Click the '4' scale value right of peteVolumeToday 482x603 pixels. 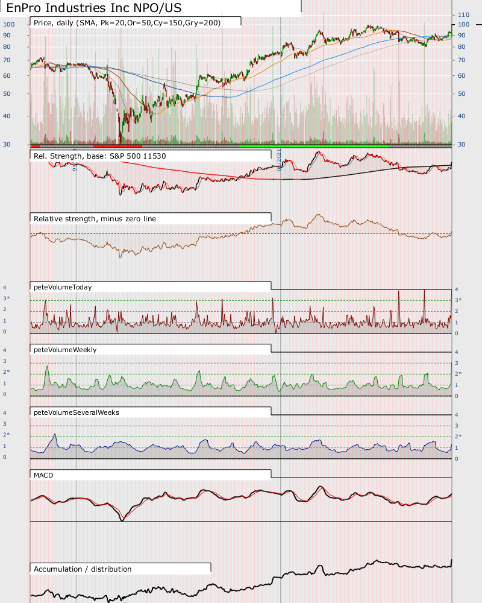tap(457, 289)
